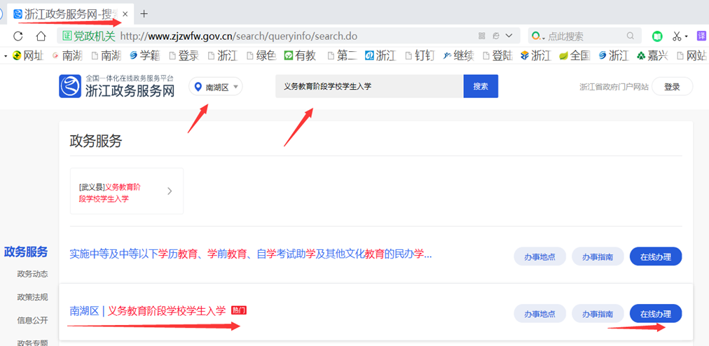Open the address bar dropdown arrow
Screen dimensions: 709x346
point(509,36)
